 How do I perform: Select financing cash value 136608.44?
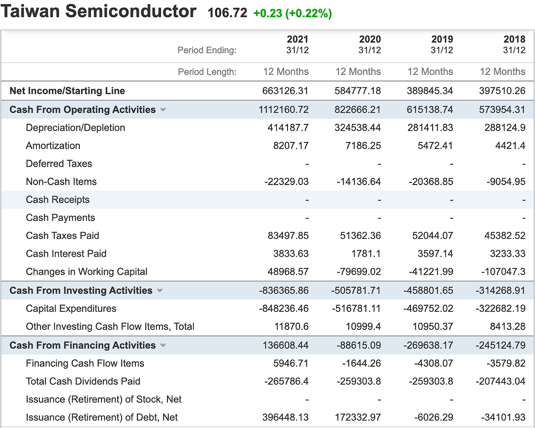(285, 345)
